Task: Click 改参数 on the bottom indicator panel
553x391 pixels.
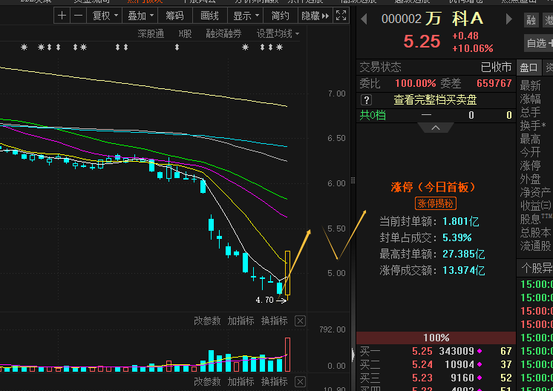Action: [x=207, y=381]
